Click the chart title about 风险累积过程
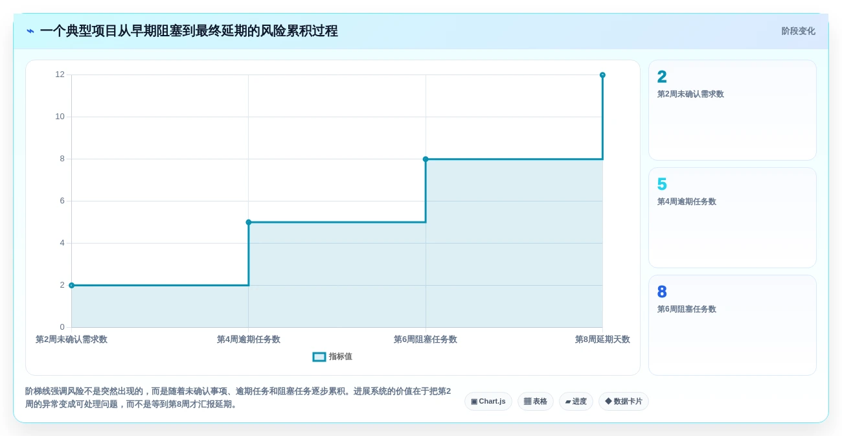Image resolution: width=842 pixels, height=436 pixels. click(x=189, y=31)
